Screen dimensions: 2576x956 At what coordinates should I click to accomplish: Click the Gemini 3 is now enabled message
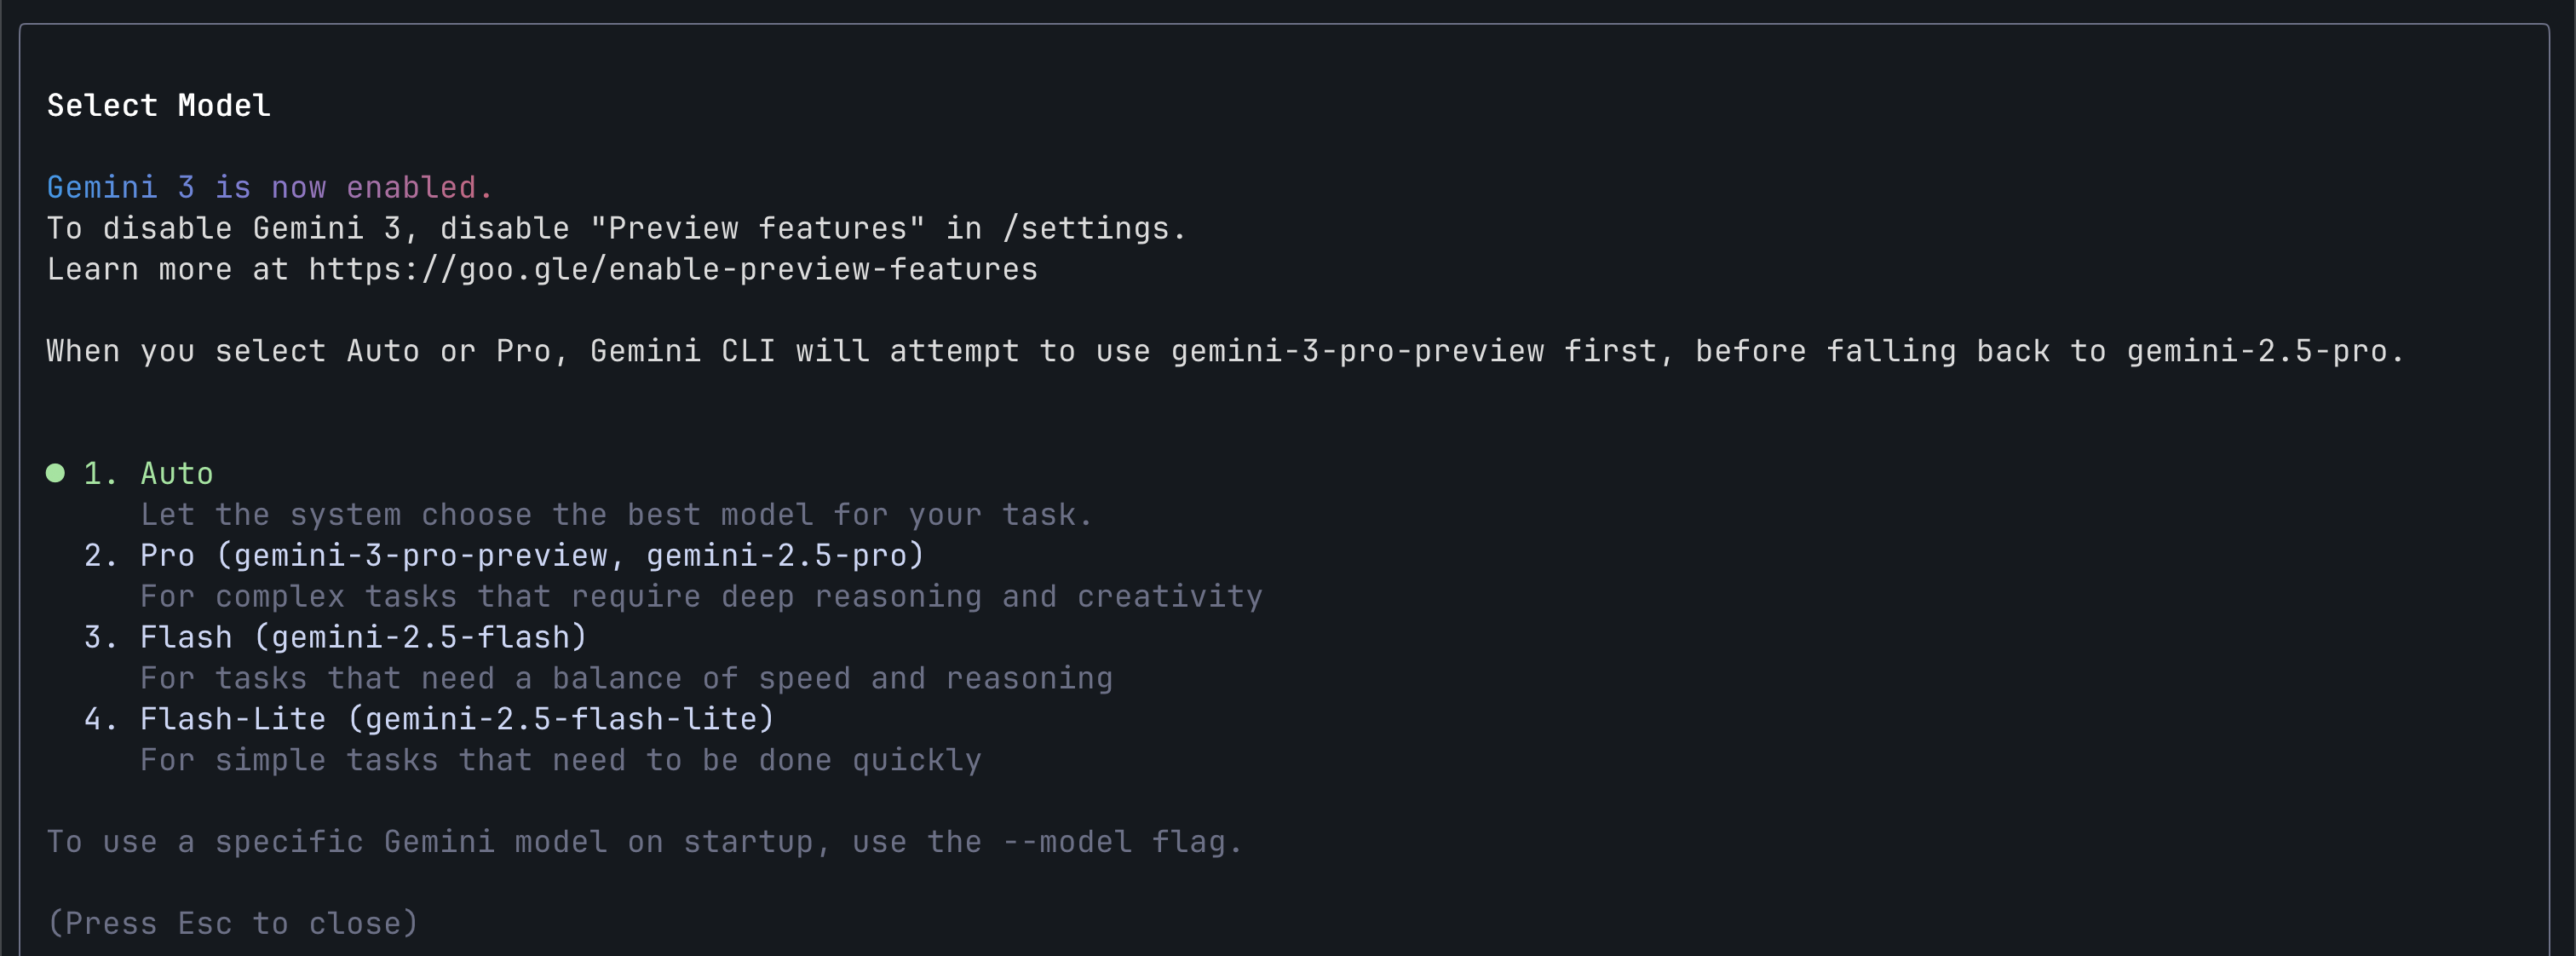(268, 186)
